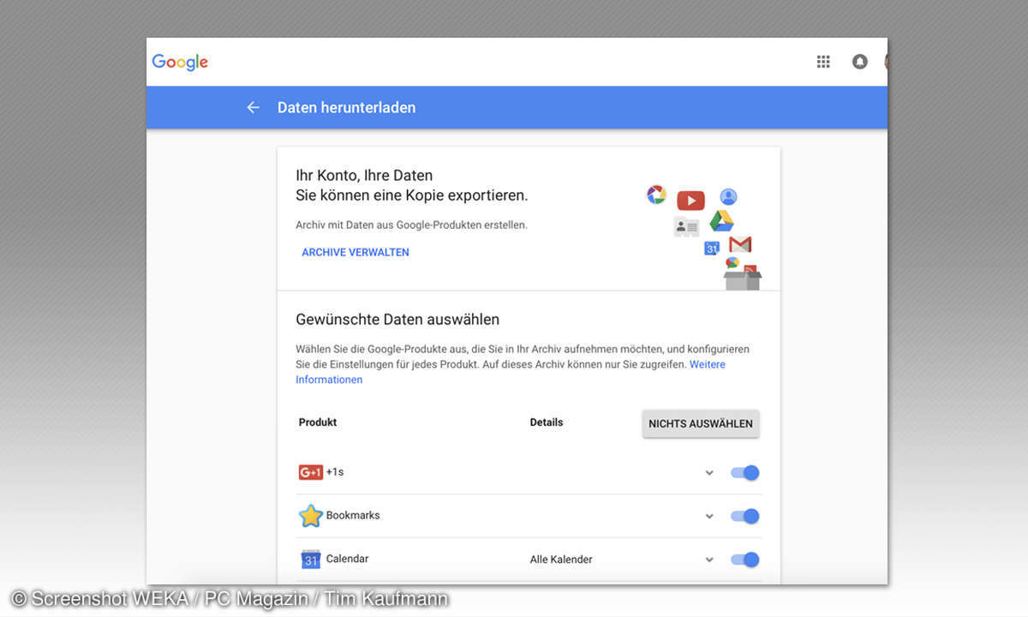Open the Google apps grid
The width and height of the screenshot is (1028, 617).
(823, 62)
